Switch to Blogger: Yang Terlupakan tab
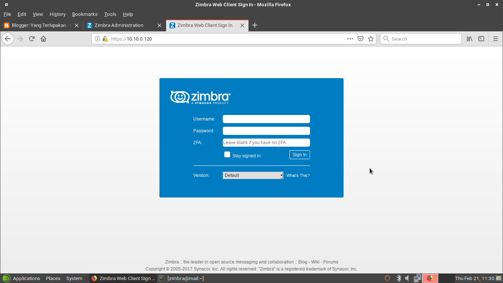The image size is (503, 283). pos(41,25)
